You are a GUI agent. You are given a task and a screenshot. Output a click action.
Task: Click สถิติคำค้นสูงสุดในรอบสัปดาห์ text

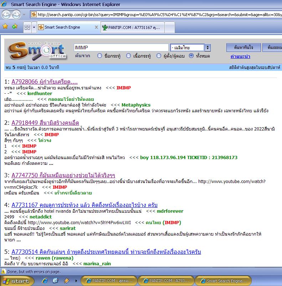pyautogui.click(x=255, y=68)
